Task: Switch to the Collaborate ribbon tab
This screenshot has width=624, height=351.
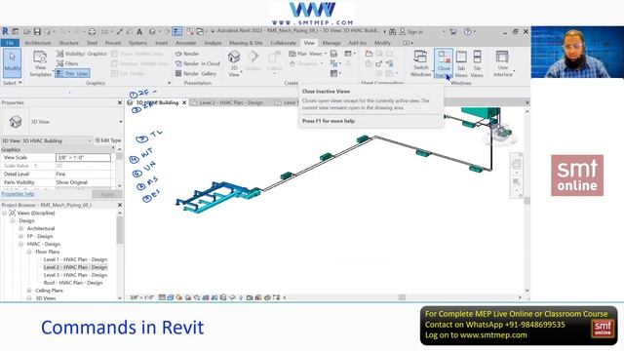Action: tap(284, 43)
